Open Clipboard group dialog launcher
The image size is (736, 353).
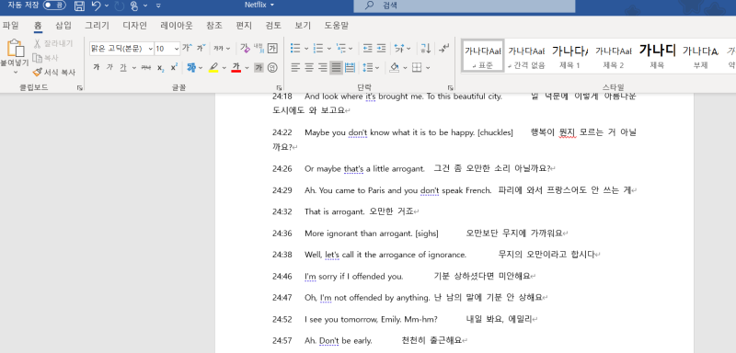80,87
